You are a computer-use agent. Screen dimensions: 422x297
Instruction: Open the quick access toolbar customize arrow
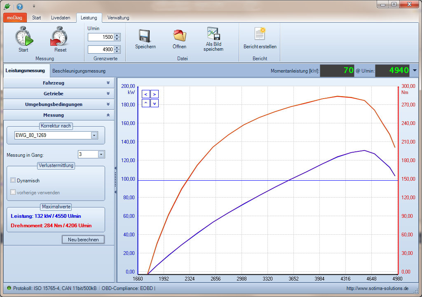pyautogui.click(x=34, y=6)
